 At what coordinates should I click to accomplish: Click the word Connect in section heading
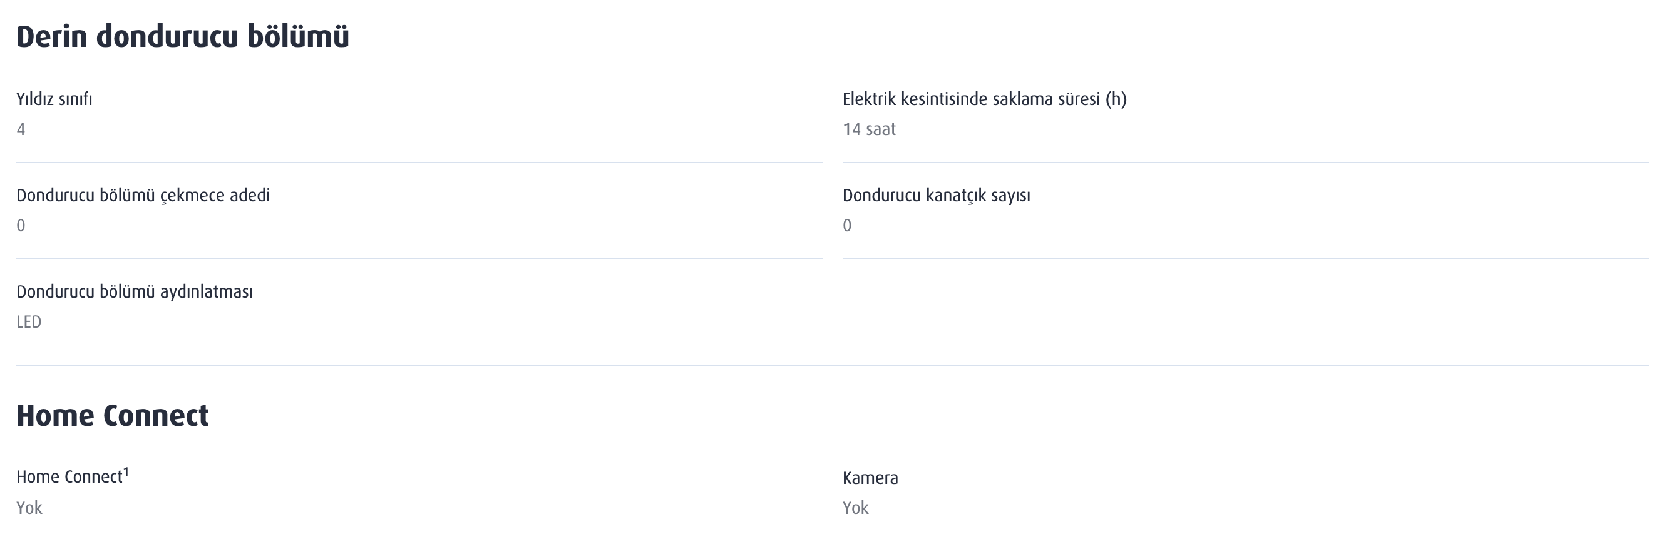tap(156, 415)
